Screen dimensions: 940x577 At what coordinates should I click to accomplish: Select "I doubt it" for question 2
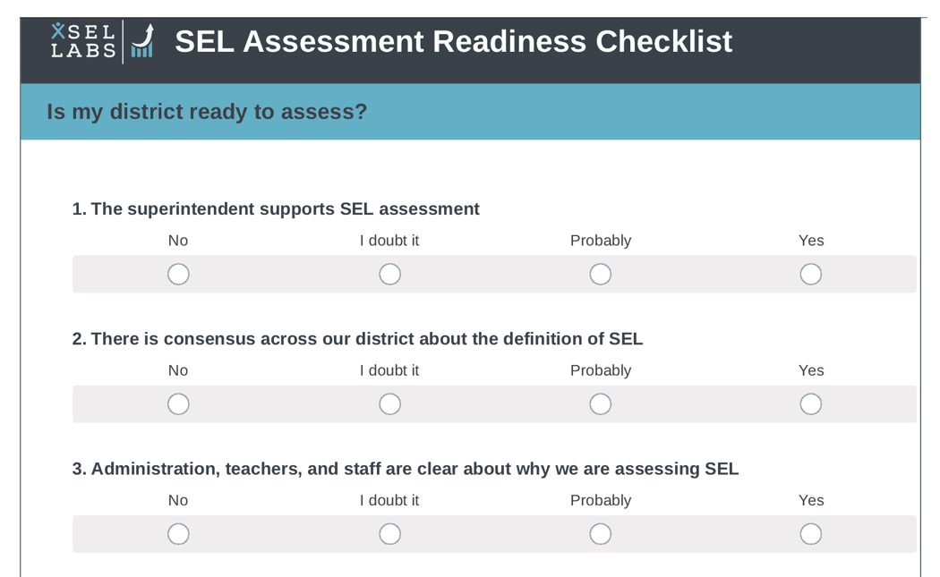[389, 403]
